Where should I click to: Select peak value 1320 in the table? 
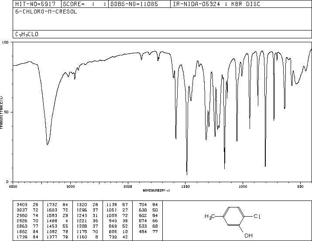(82, 205)
